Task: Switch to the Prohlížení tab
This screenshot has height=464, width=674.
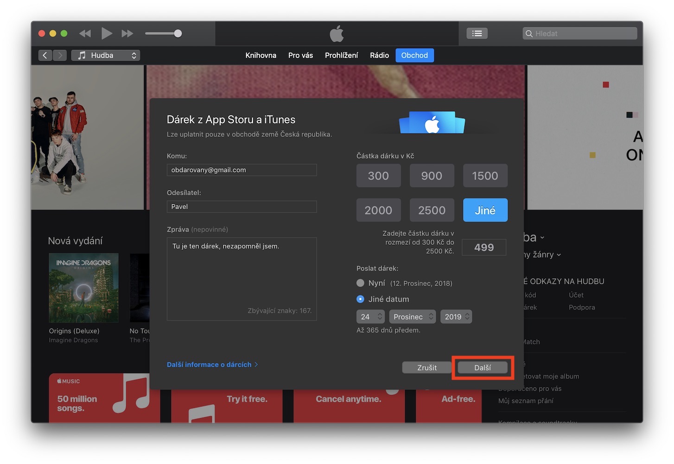Action: tap(341, 55)
